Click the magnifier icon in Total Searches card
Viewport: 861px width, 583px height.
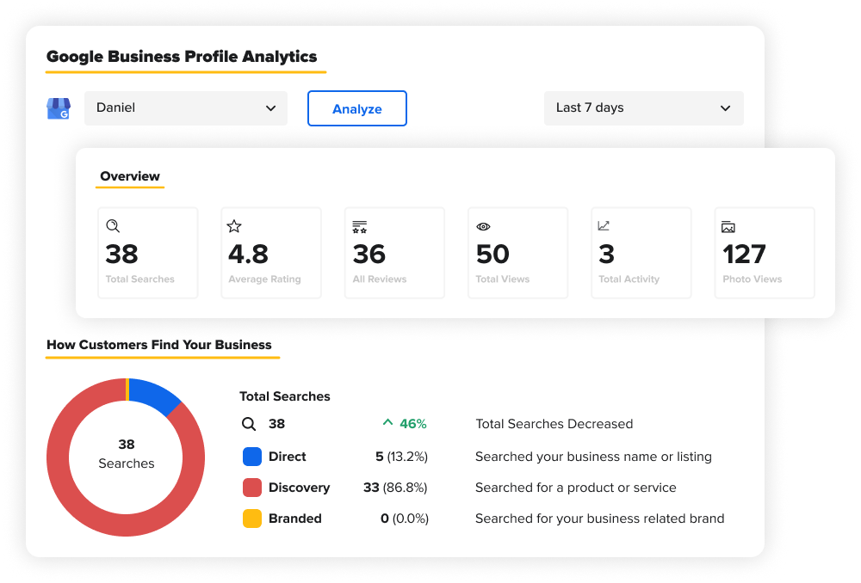pyautogui.click(x=113, y=226)
